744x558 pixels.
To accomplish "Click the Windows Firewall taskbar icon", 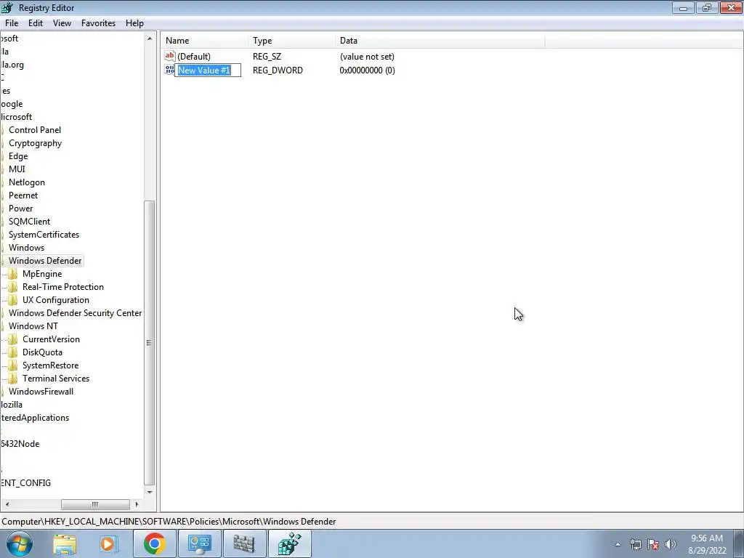I will tap(244, 543).
